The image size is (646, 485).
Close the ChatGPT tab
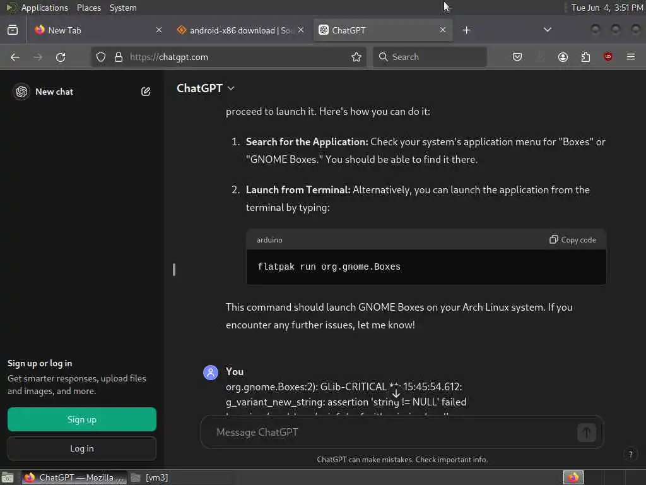coord(442,30)
